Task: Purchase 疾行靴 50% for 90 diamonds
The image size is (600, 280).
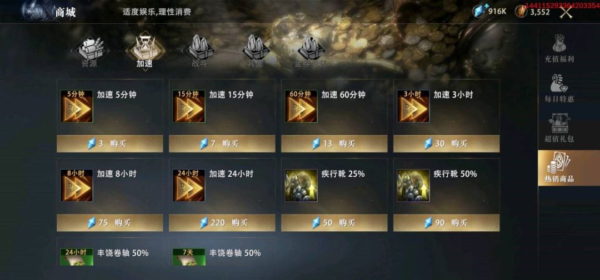Action: [446, 223]
